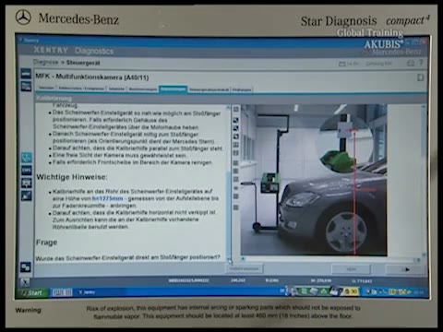Click the left arrow of the image horizontal scrollbar
Viewport: 443px width, 332px height.
pos(243,259)
